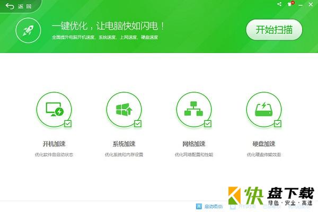The height and width of the screenshot is (212, 318).
Task: Select the 系统加速 Windows logo icon
Action: (124, 110)
